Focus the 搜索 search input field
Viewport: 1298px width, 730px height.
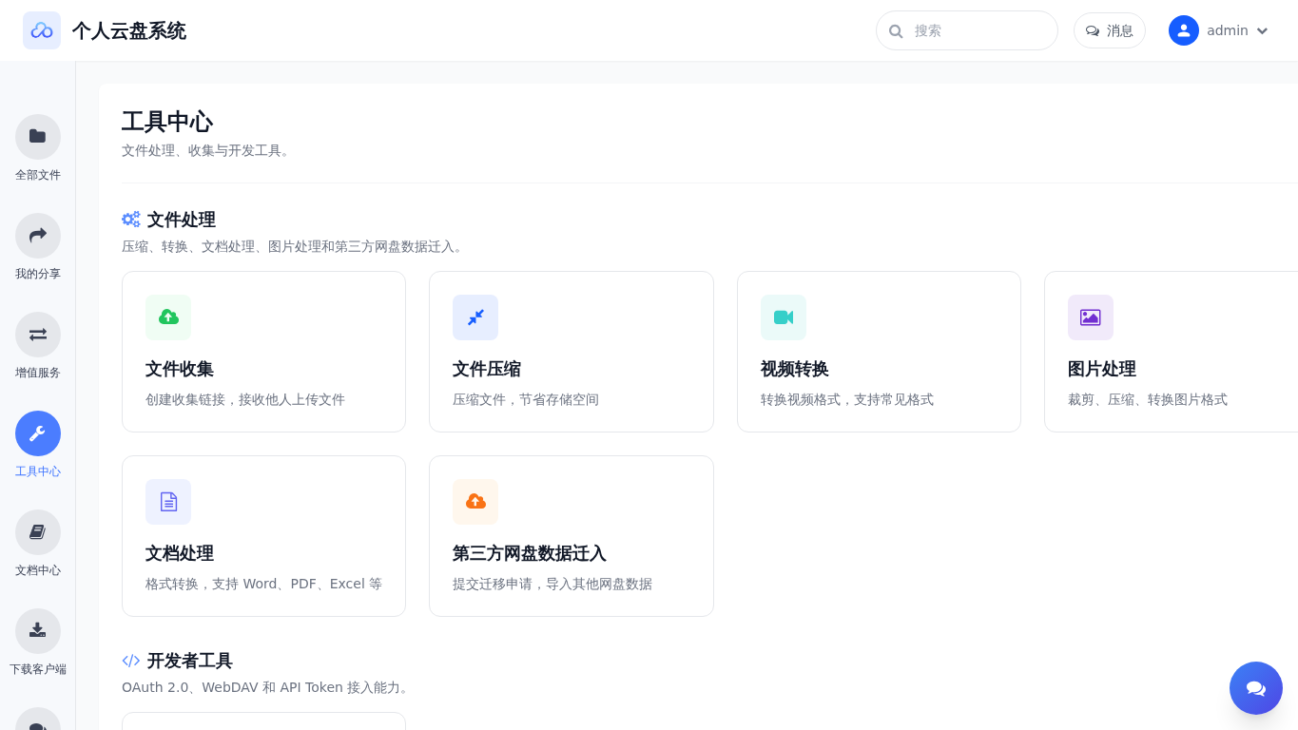[967, 30]
